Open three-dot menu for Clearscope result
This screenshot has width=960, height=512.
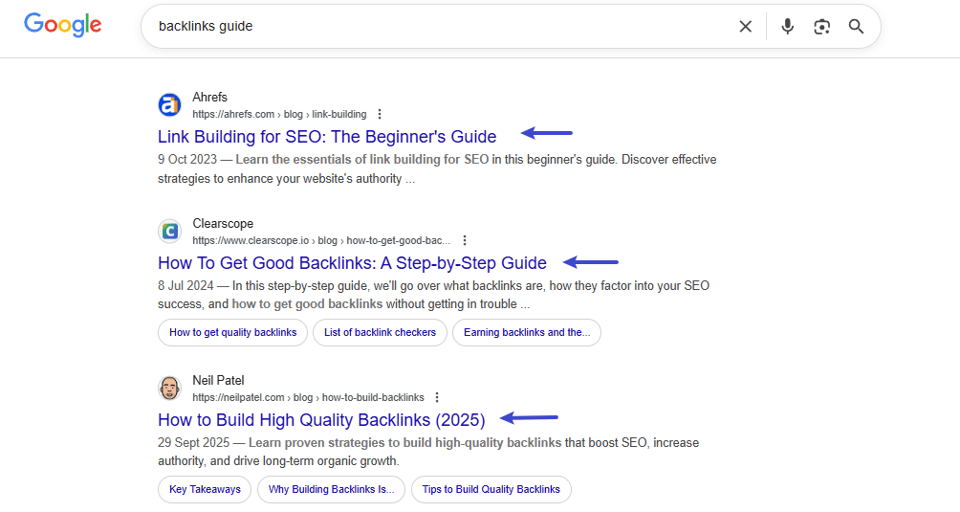pos(465,240)
